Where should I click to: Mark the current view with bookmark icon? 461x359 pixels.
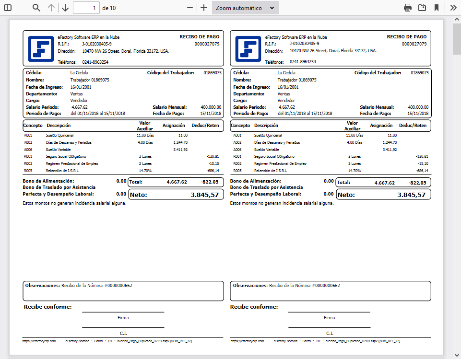click(x=437, y=7)
